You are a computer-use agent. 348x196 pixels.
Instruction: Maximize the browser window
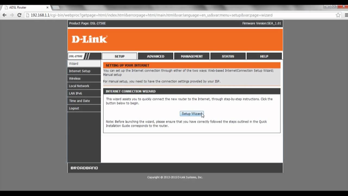pos(334,7)
